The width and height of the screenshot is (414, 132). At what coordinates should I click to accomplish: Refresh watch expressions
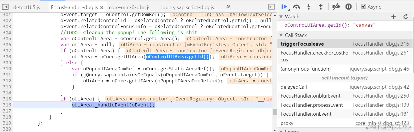coord(406,17)
